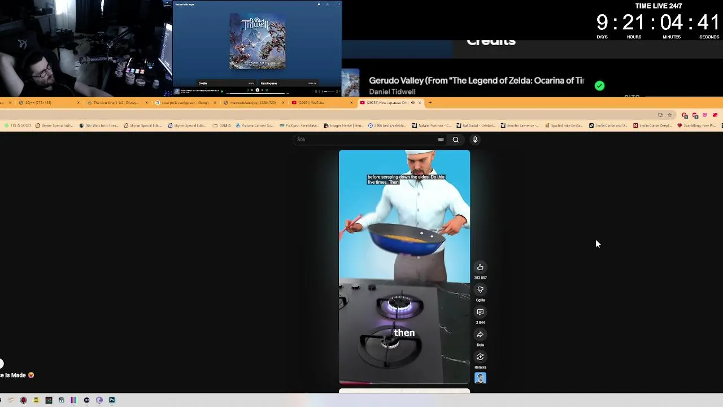This screenshot has width=723, height=407.
Task: Open the GAMES bookmarks folder
Action: pos(221,125)
